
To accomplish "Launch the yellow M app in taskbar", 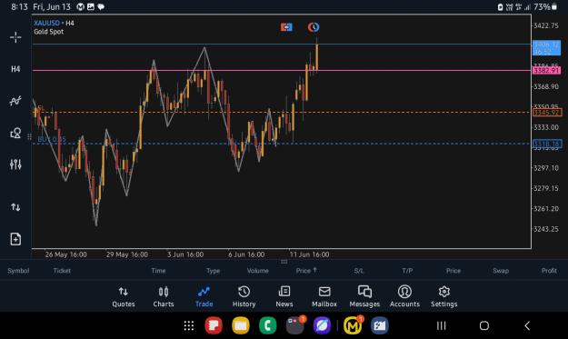I will [353, 325].
